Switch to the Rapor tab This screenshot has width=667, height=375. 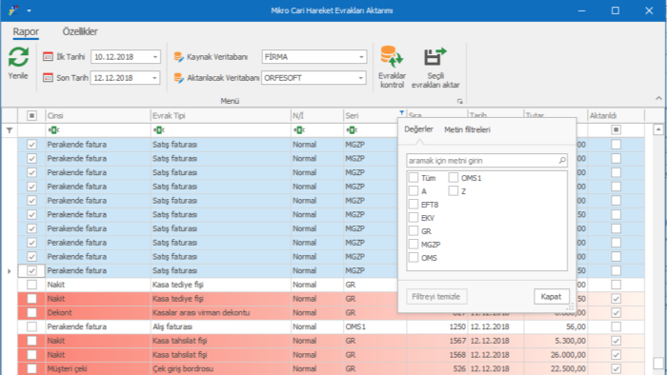point(26,31)
